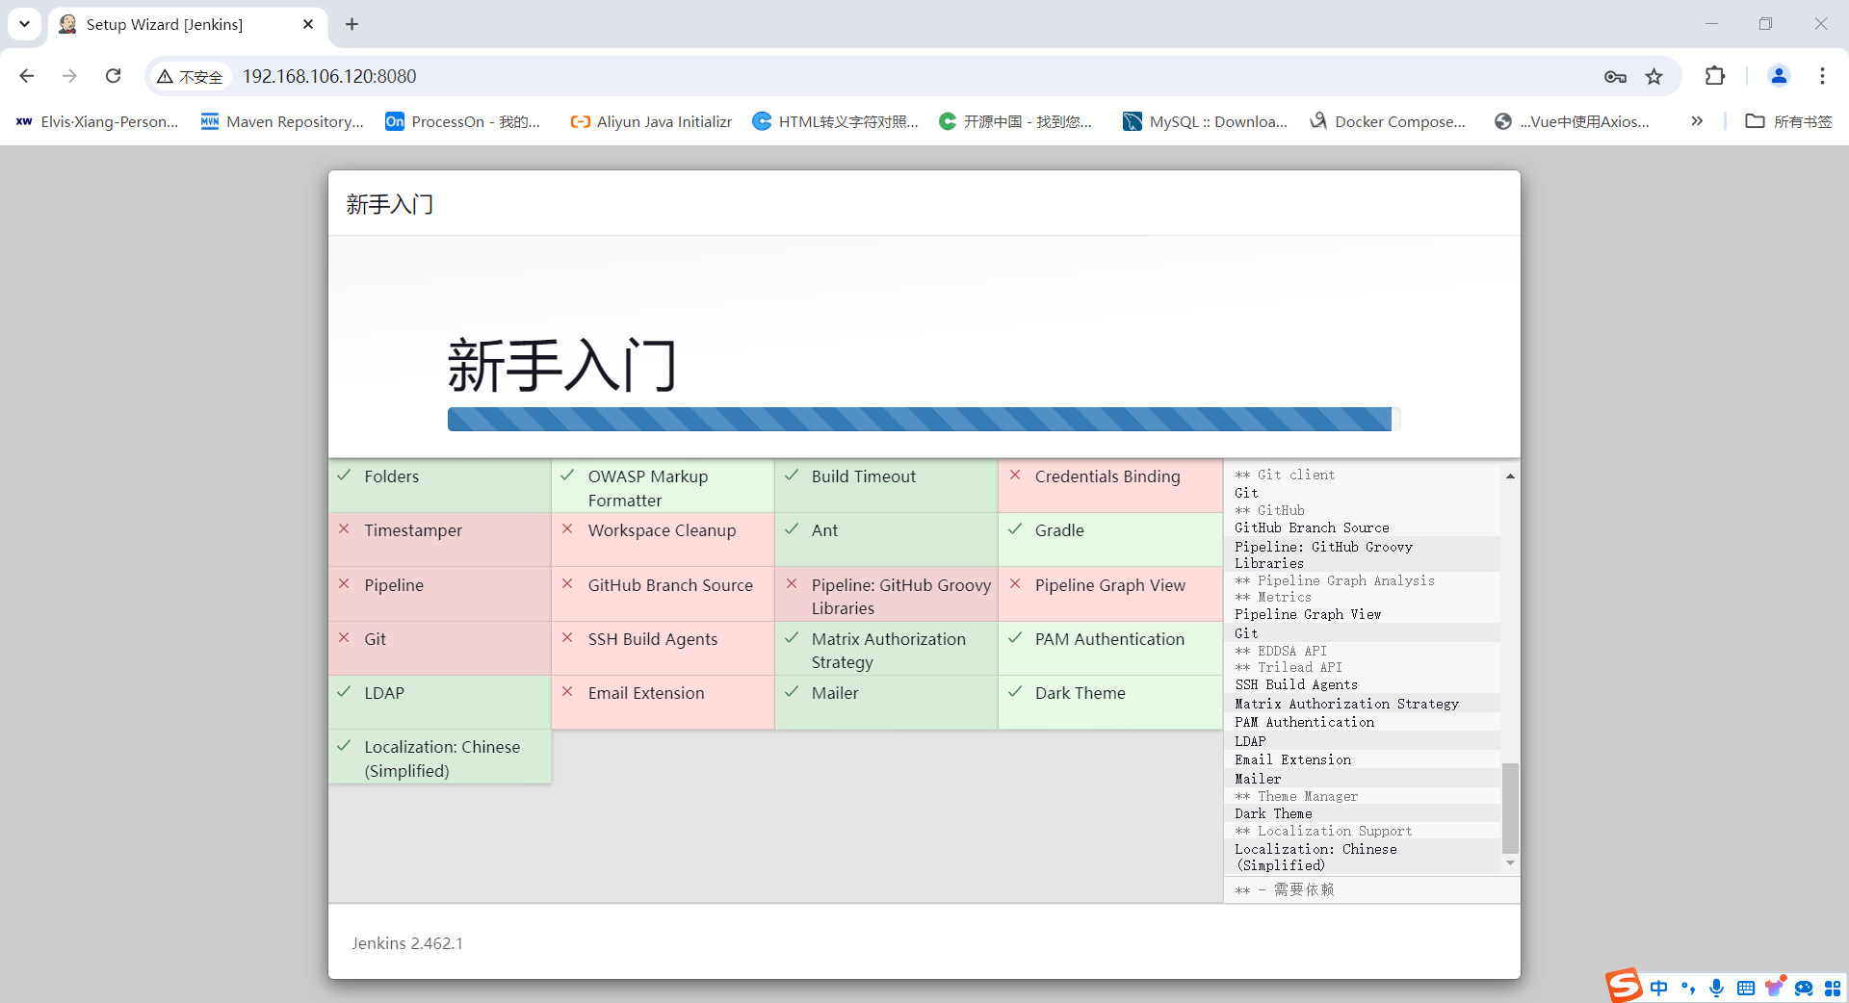This screenshot has width=1849, height=1003.
Task: Click the Timestamper failed X icon
Action: pos(344,529)
